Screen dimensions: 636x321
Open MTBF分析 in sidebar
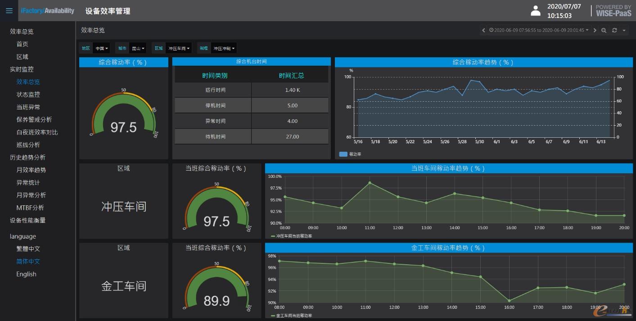click(30, 208)
